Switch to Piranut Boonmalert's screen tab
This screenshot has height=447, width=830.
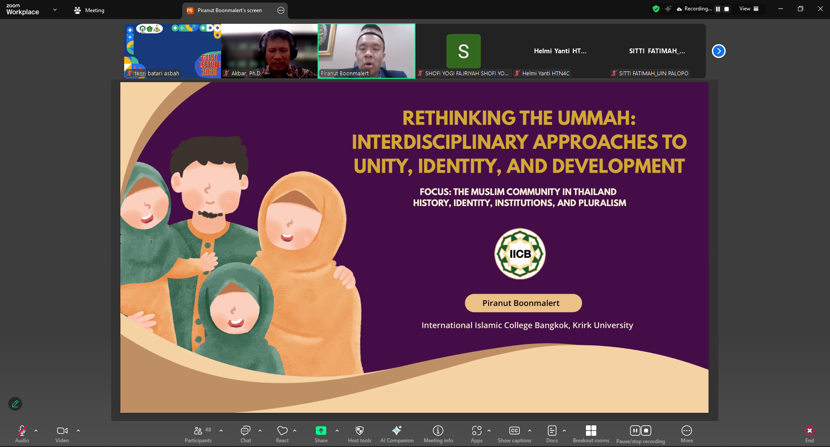229,10
